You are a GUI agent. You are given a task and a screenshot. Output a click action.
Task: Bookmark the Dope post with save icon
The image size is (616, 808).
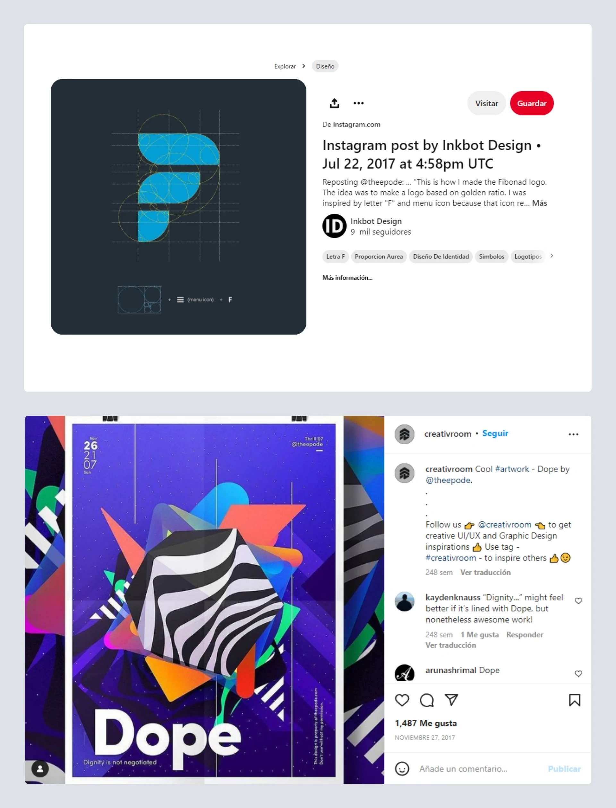[x=574, y=700]
